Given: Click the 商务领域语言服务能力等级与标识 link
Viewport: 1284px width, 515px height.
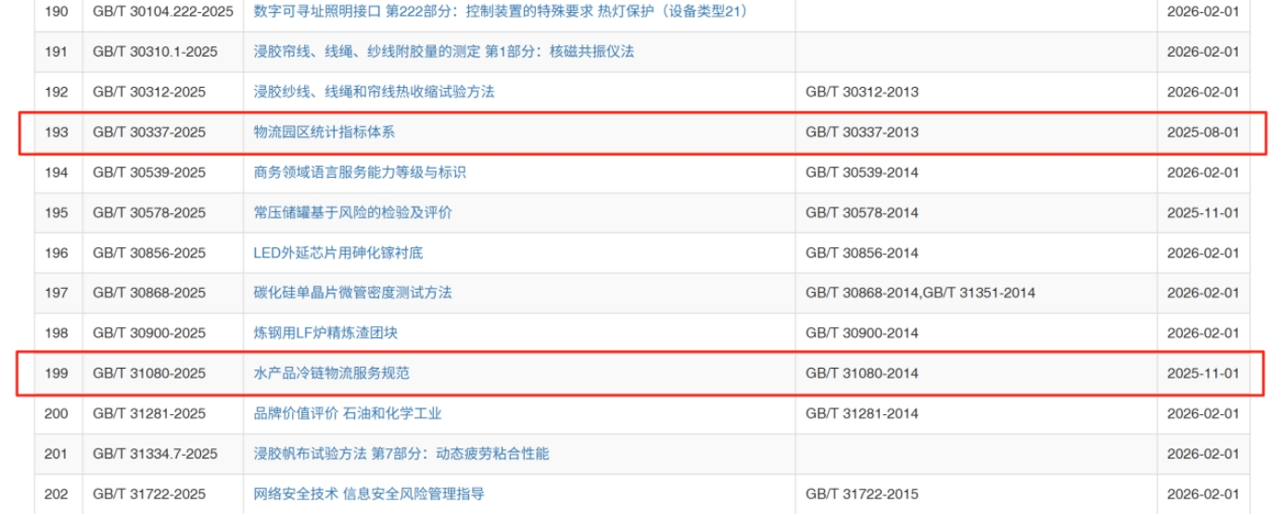Looking at the screenshot, I should (x=360, y=172).
